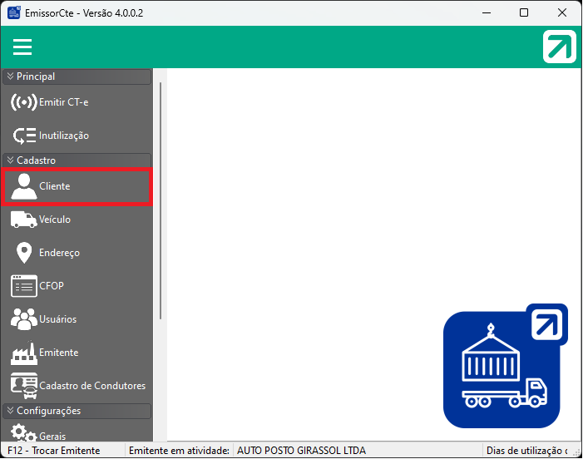Click the sidebar vertical scrollbar

(161, 200)
